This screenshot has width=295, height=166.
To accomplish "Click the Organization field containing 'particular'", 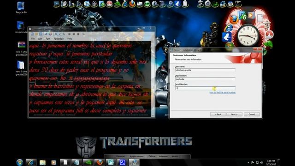I will pyautogui.click(x=205, y=79).
